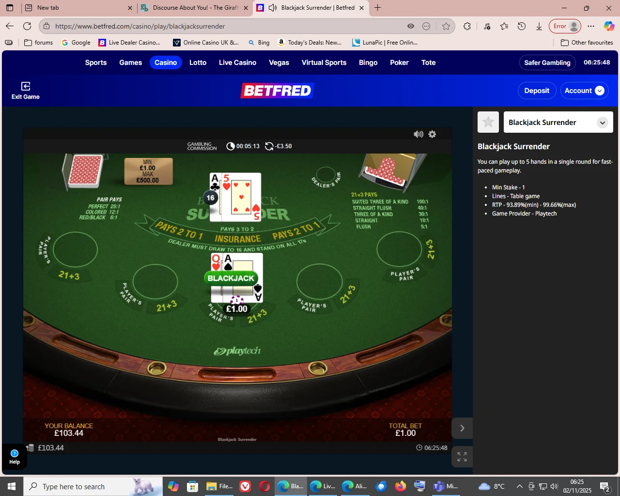Viewport: 620px width, 496px height.
Task: Open browser downloads icon
Action: 539,26
